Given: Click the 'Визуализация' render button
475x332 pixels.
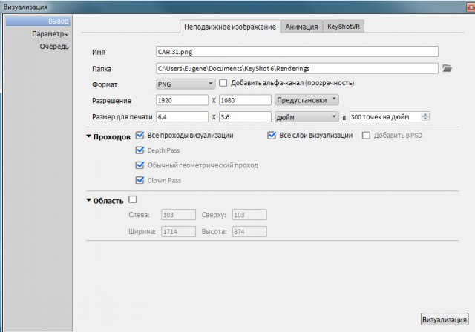Looking at the screenshot, I should [445, 320].
